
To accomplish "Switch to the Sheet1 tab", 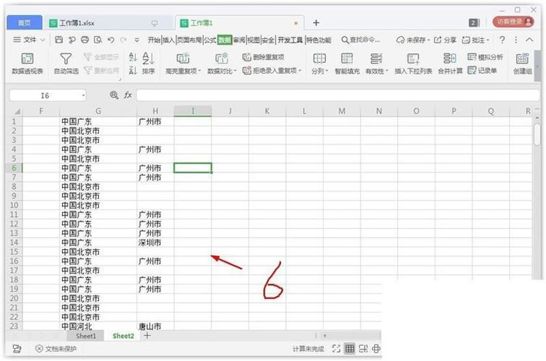I will pyautogui.click(x=86, y=336).
